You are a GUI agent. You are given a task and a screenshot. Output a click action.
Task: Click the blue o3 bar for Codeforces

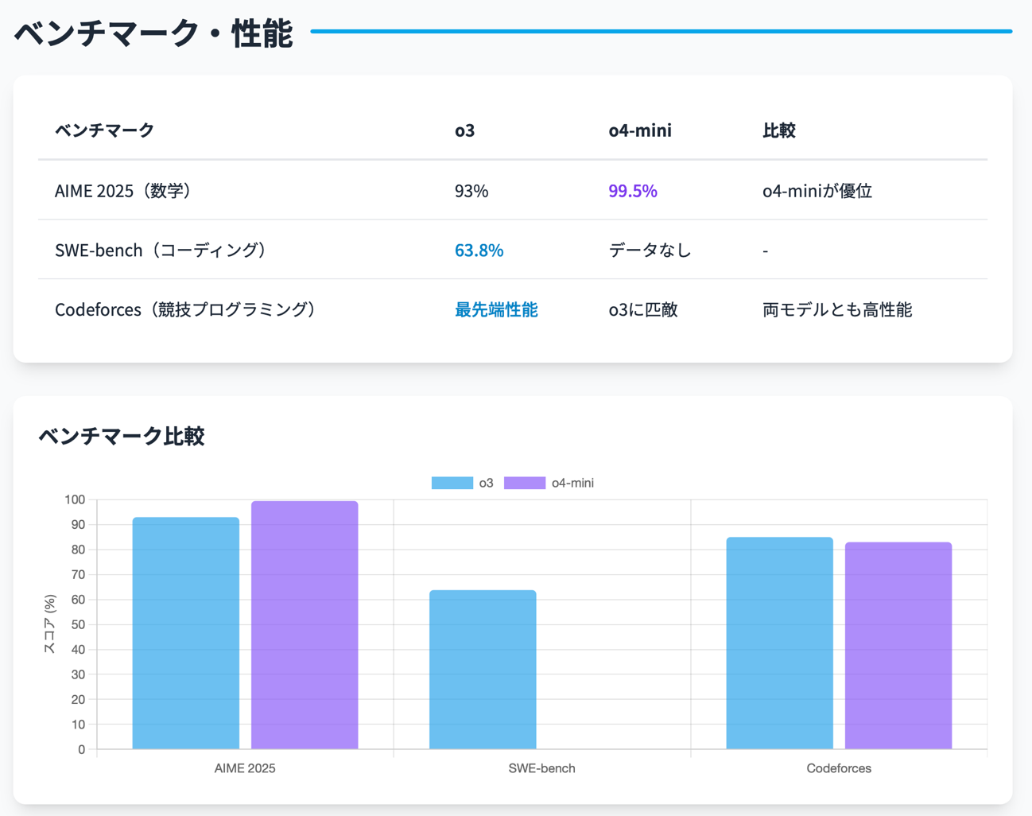779,643
